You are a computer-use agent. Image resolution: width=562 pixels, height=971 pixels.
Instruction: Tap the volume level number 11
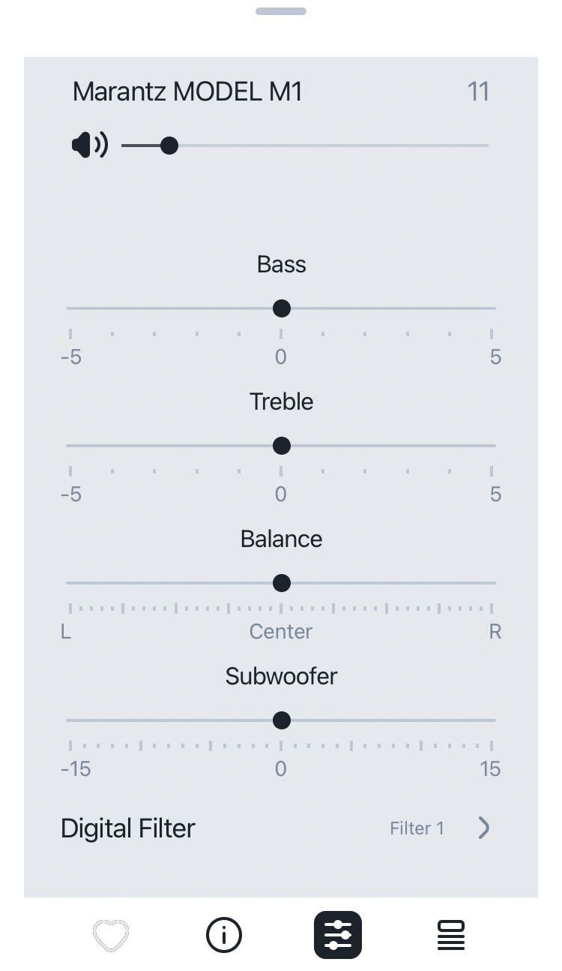(478, 92)
